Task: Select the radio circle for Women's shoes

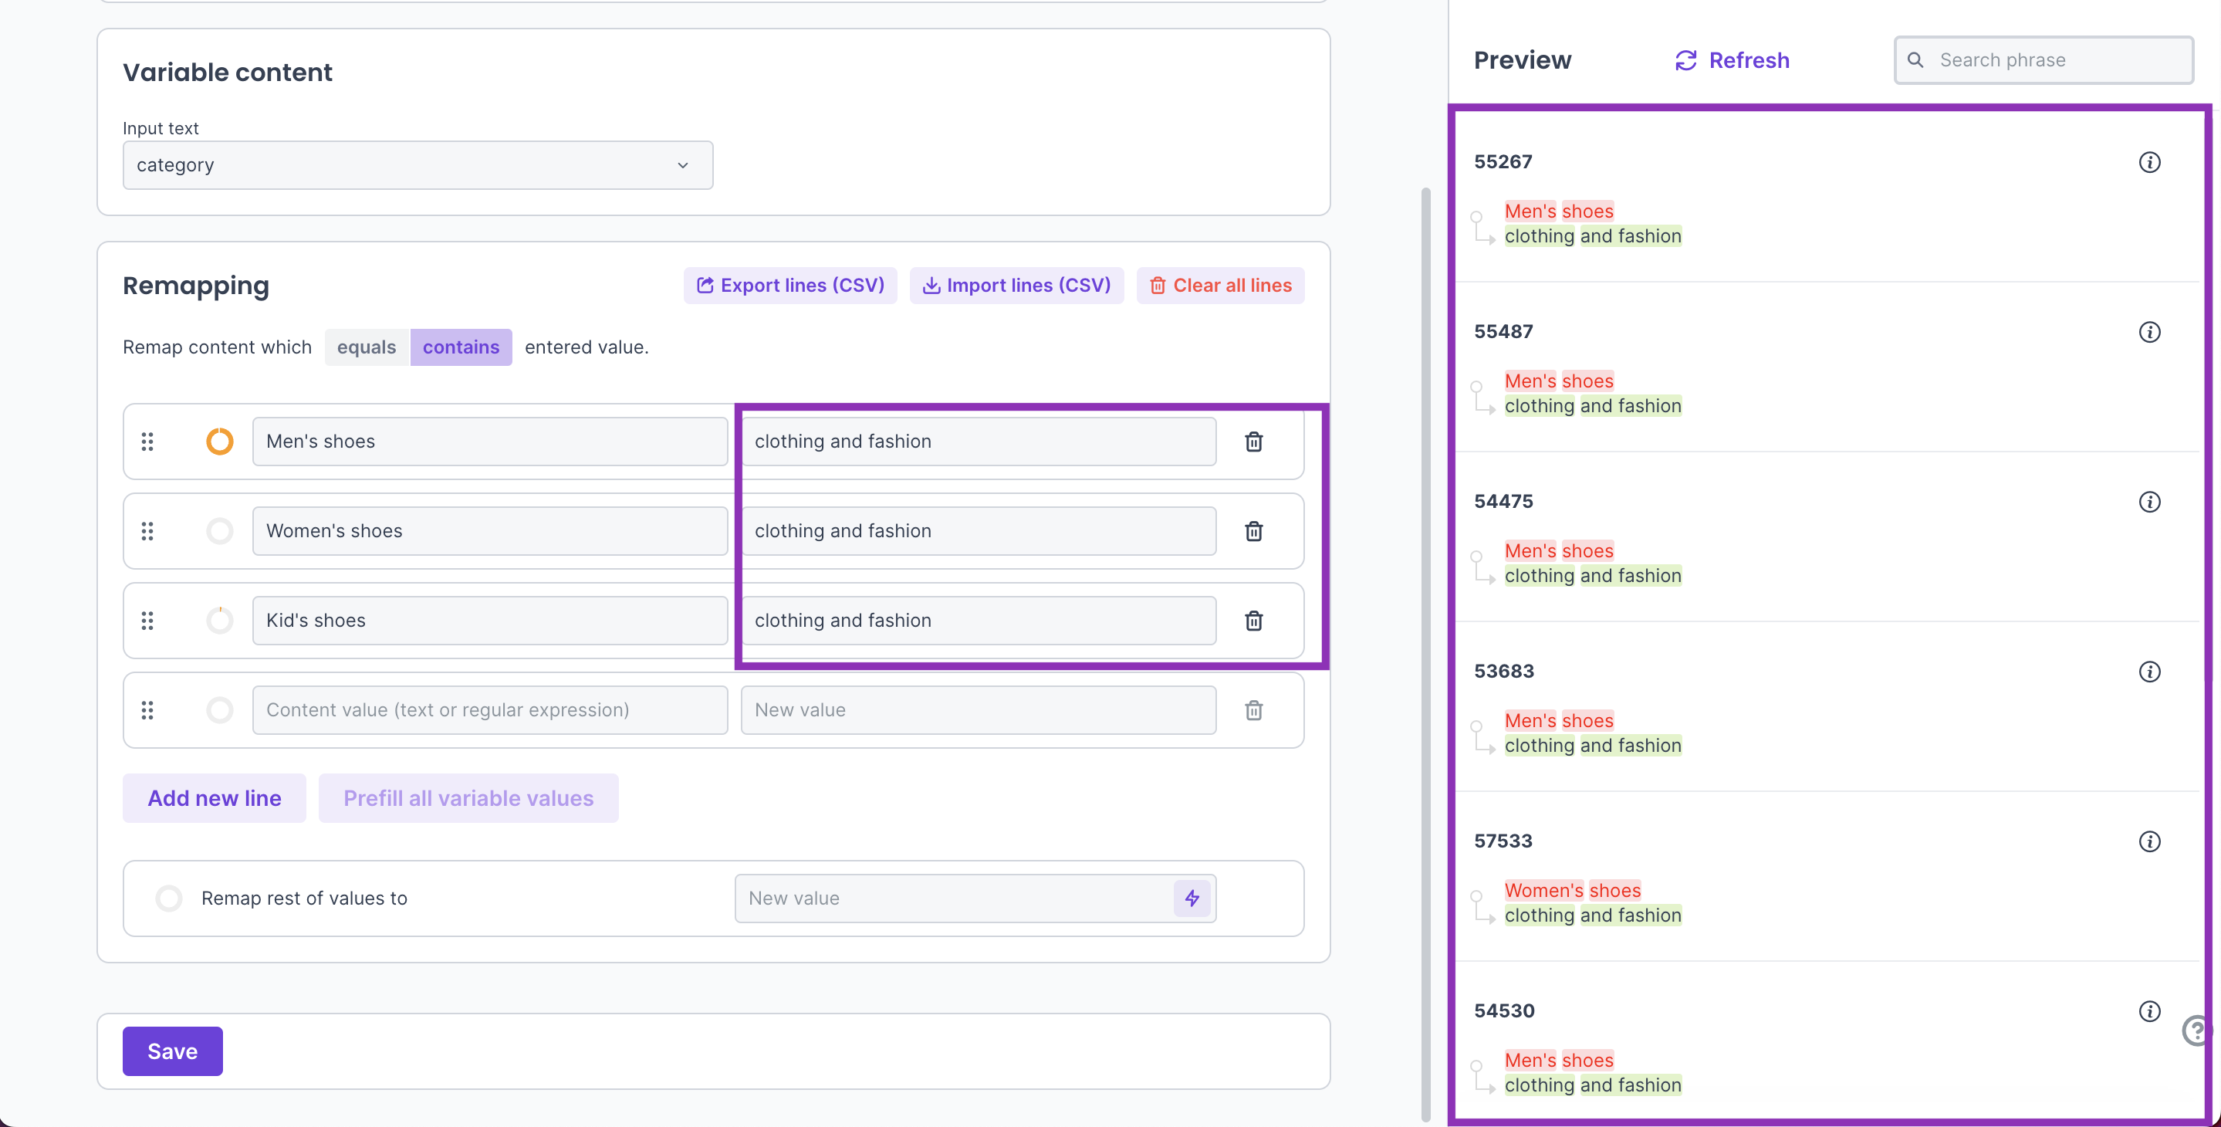Action: (220, 531)
